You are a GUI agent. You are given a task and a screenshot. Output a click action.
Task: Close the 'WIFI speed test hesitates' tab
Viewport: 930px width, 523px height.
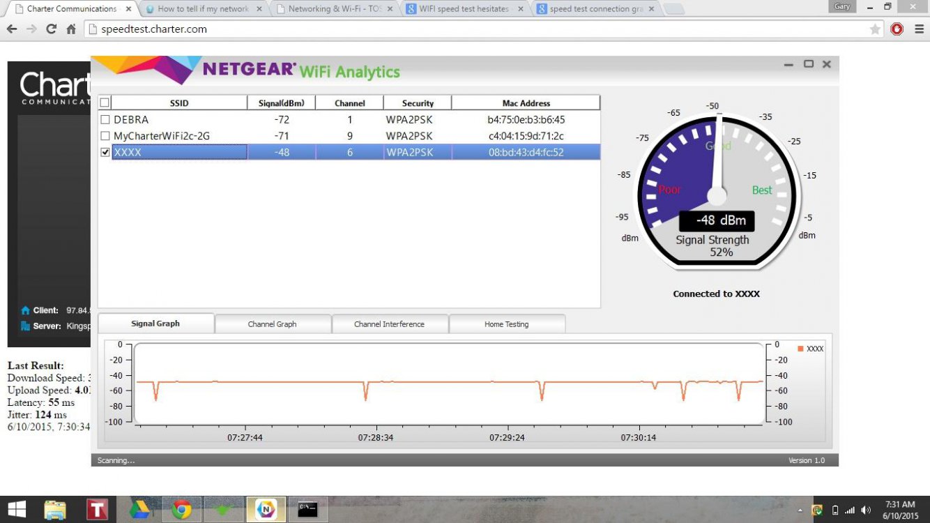(x=520, y=9)
